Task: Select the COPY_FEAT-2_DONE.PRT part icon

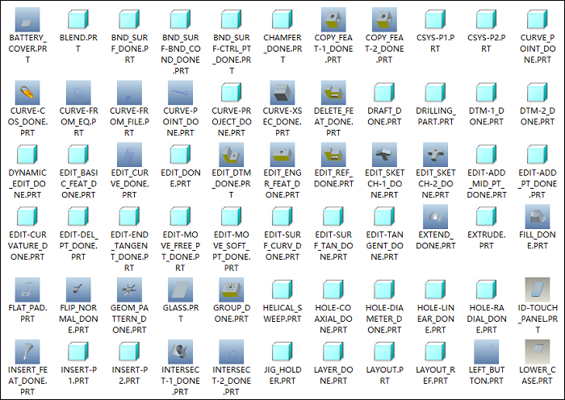Action: [384, 19]
